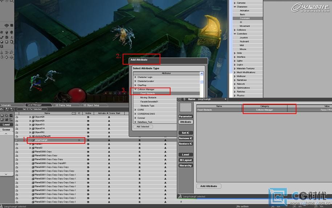This screenshot has width=332, height=208.
Task: Expand the CORE attribute group
Action: click(x=135, y=110)
